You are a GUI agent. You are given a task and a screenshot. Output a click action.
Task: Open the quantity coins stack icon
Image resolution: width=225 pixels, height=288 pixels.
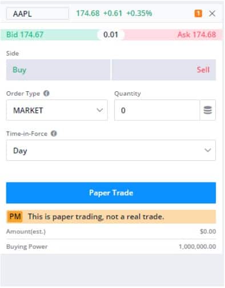[208, 110]
